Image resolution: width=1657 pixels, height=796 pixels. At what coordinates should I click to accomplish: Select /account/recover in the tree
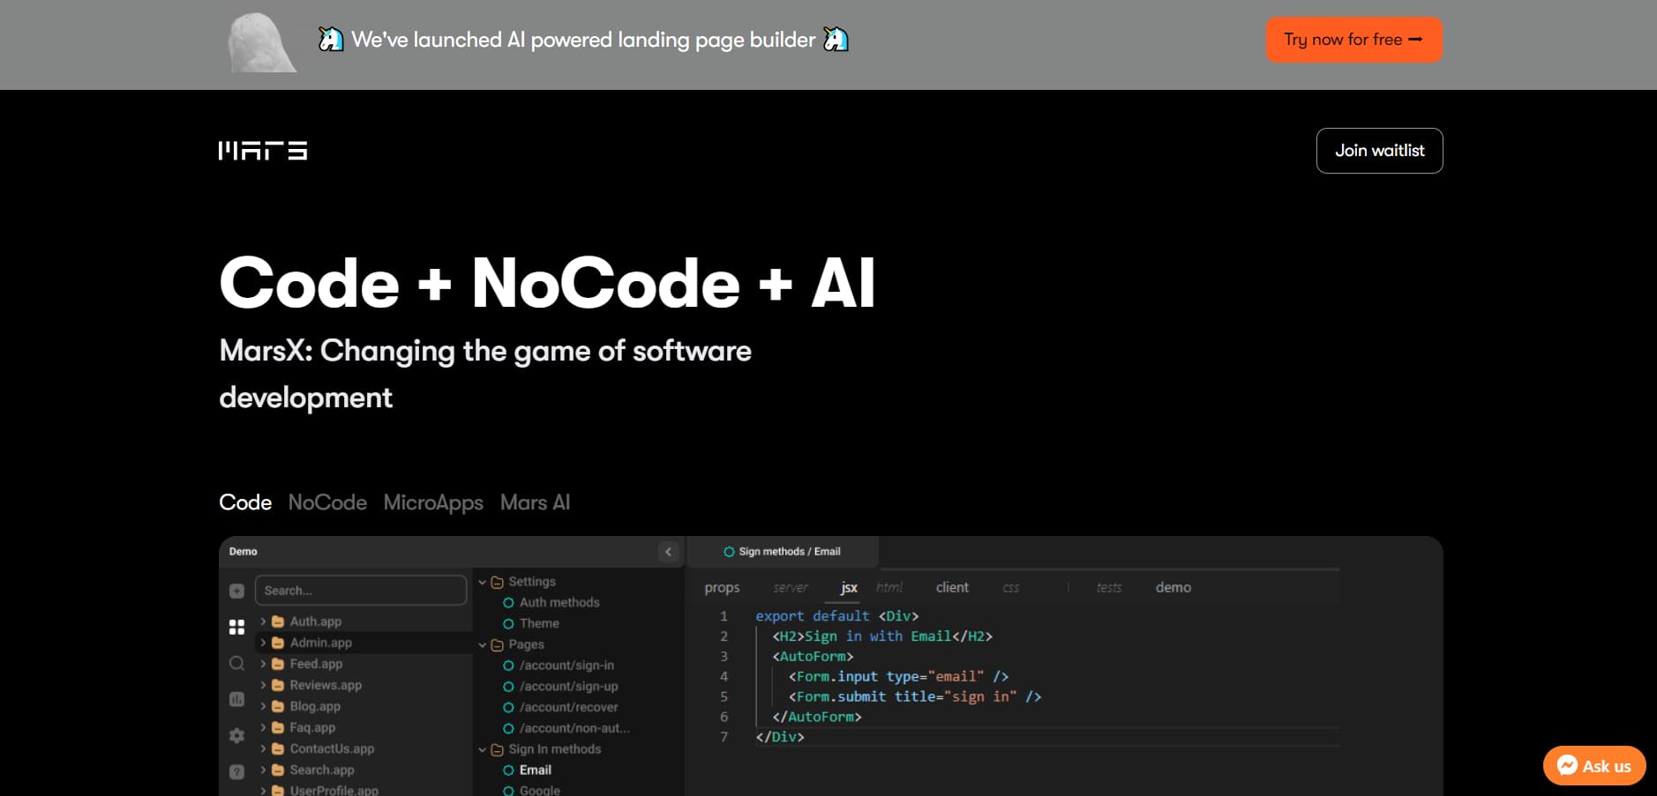[568, 708]
